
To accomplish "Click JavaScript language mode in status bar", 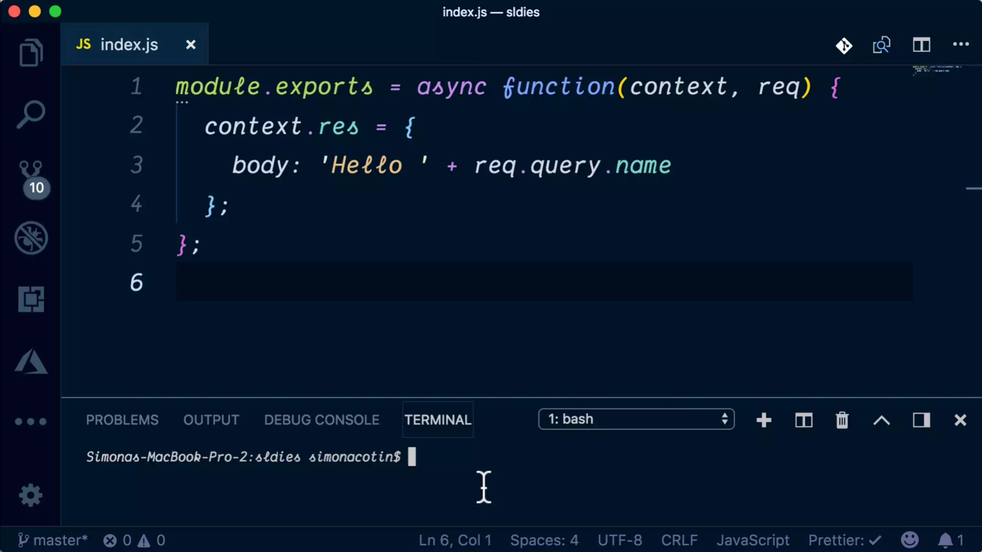I will (752, 540).
